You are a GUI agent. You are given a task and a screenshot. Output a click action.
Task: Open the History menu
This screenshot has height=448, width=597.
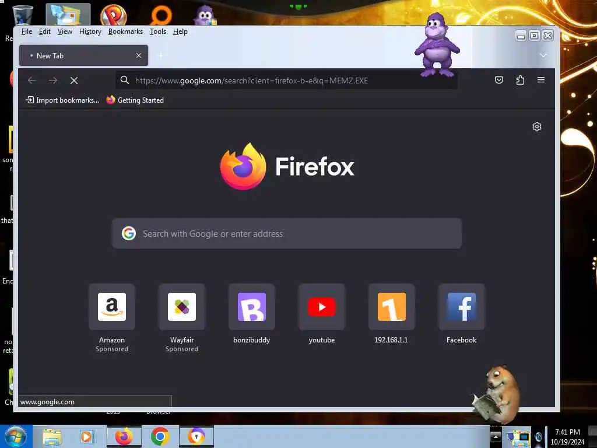click(x=90, y=32)
